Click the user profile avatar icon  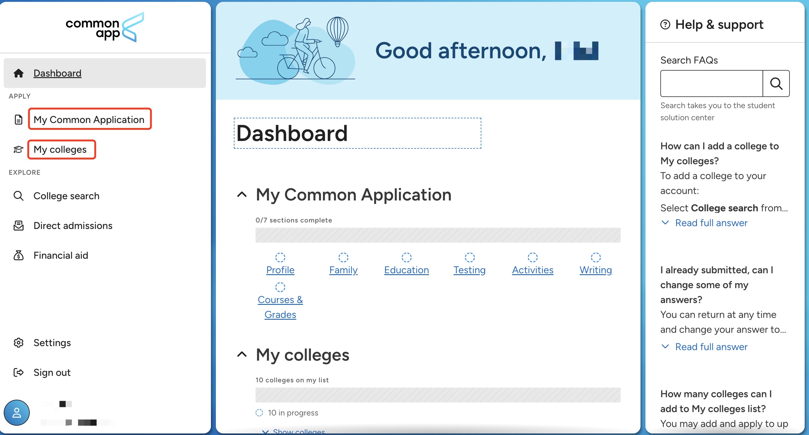pos(17,413)
